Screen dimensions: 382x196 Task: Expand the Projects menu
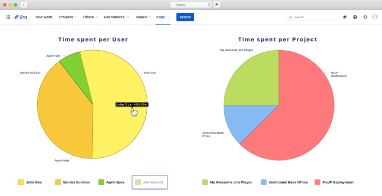click(68, 17)
